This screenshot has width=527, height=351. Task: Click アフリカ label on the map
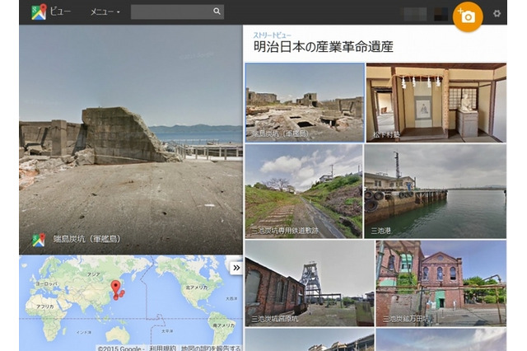[45, 307]
